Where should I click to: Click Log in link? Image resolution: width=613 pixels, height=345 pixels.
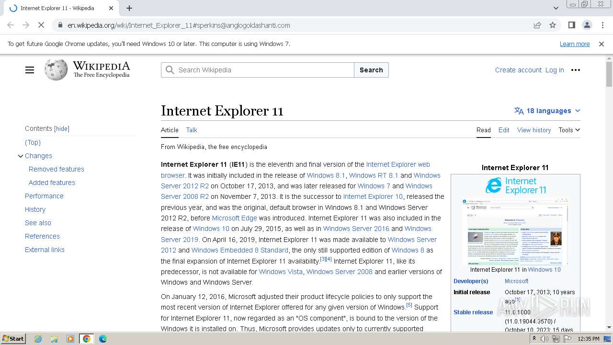coord(555,70)
